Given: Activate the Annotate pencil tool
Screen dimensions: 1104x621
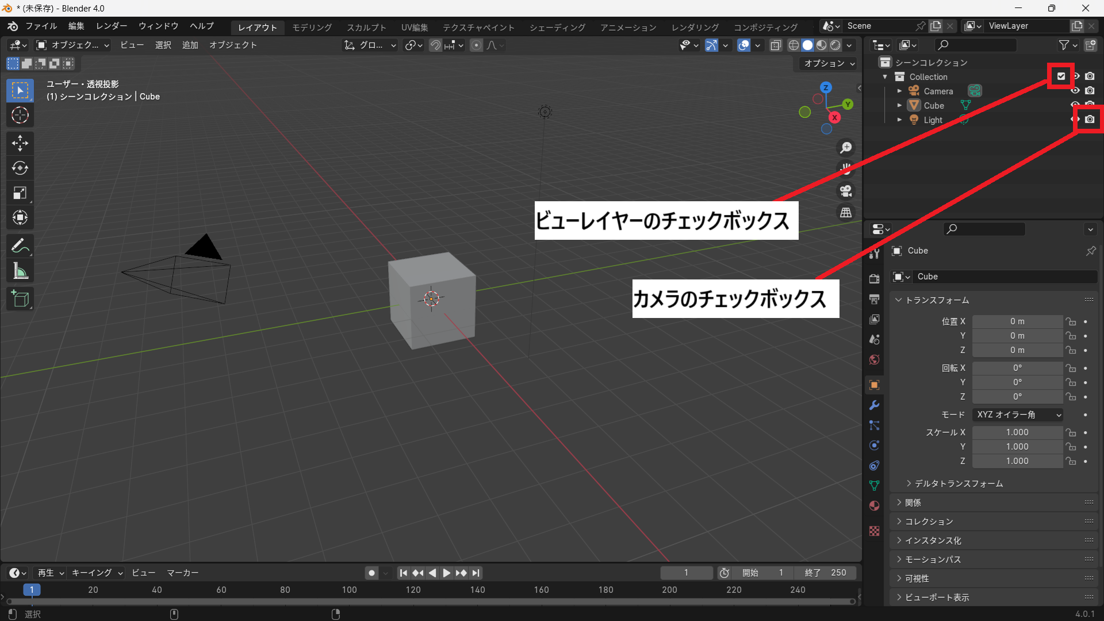Looking at the screenshot, I should pyautogui.click(x=20, y=246).
